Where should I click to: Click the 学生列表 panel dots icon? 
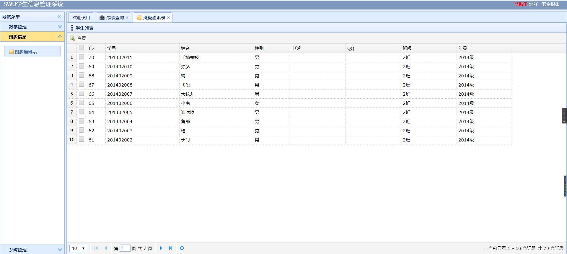[72, 28]
